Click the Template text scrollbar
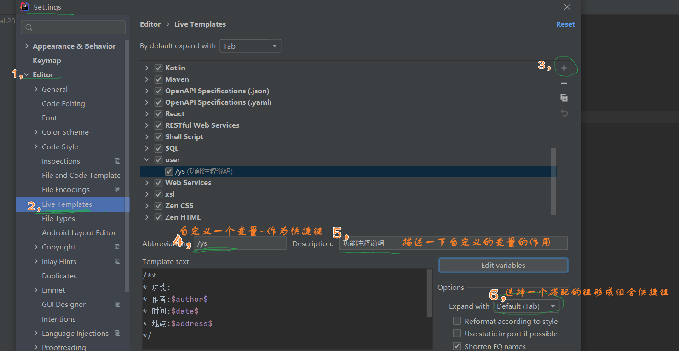679x351 pixels. [430, 293]
